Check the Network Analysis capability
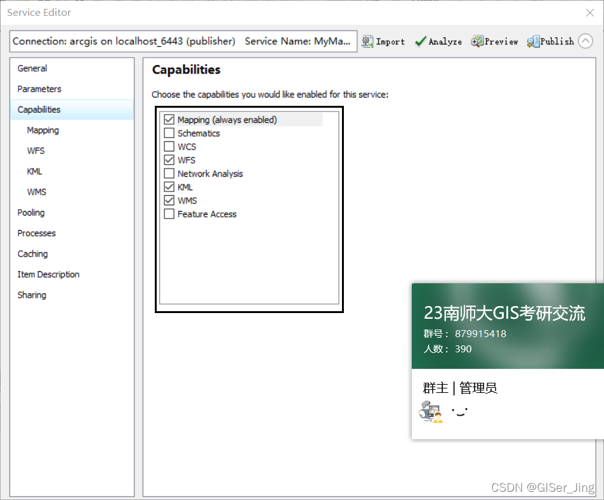Screen dimensions: 604x500 click(169, 174)
